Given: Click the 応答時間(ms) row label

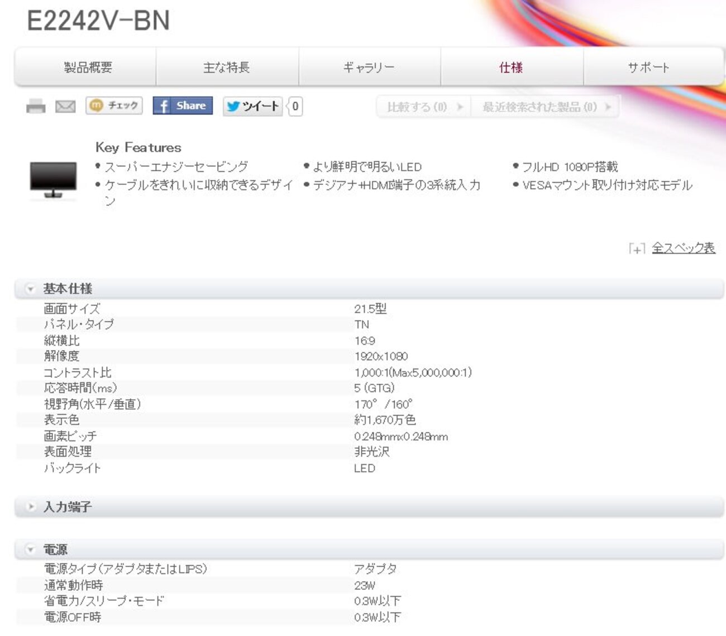Looking at the screenshot, I should [80, 388].
